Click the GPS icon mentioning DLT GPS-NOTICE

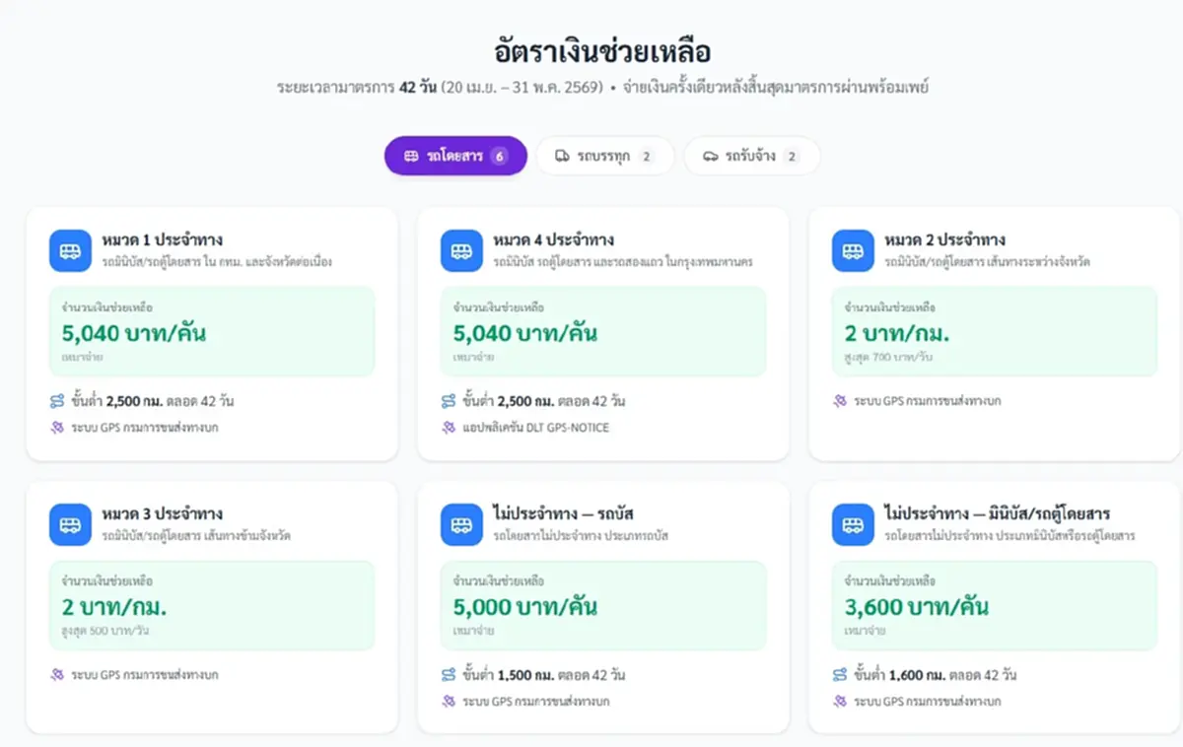[447, 428]
